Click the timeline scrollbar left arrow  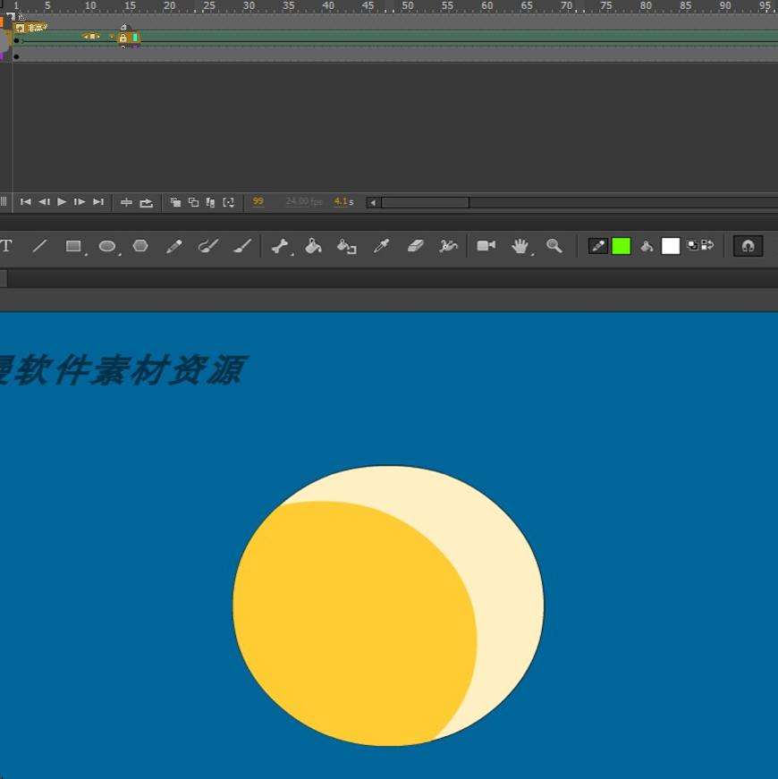click(373, 203)
